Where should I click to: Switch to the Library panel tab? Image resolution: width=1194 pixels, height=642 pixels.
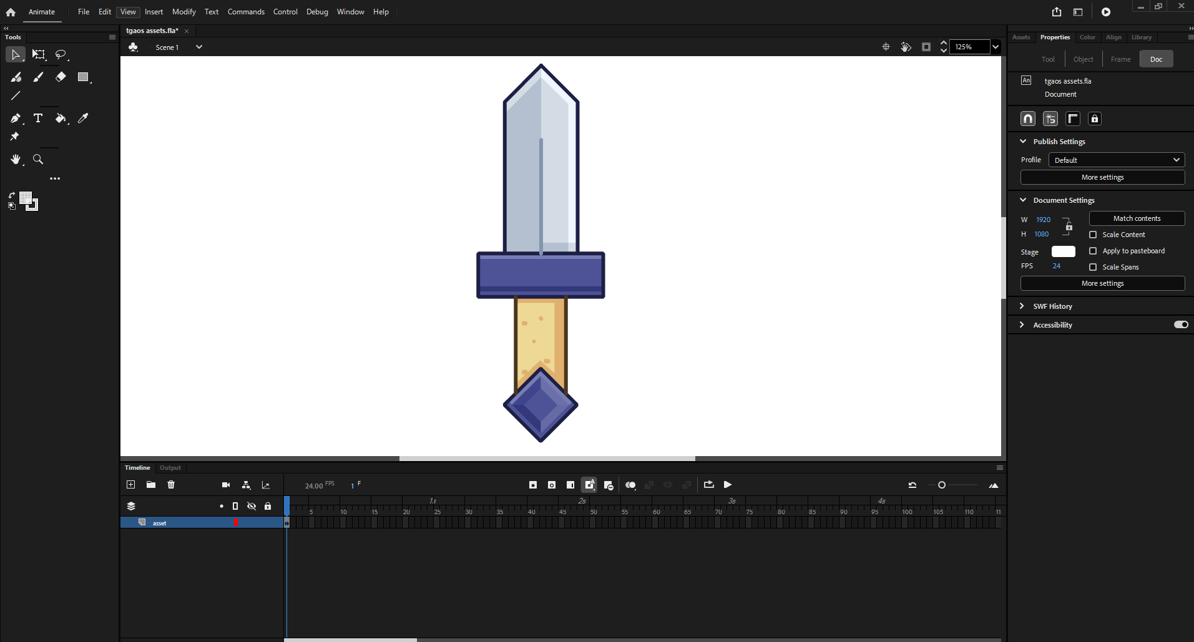point(1141,37)
